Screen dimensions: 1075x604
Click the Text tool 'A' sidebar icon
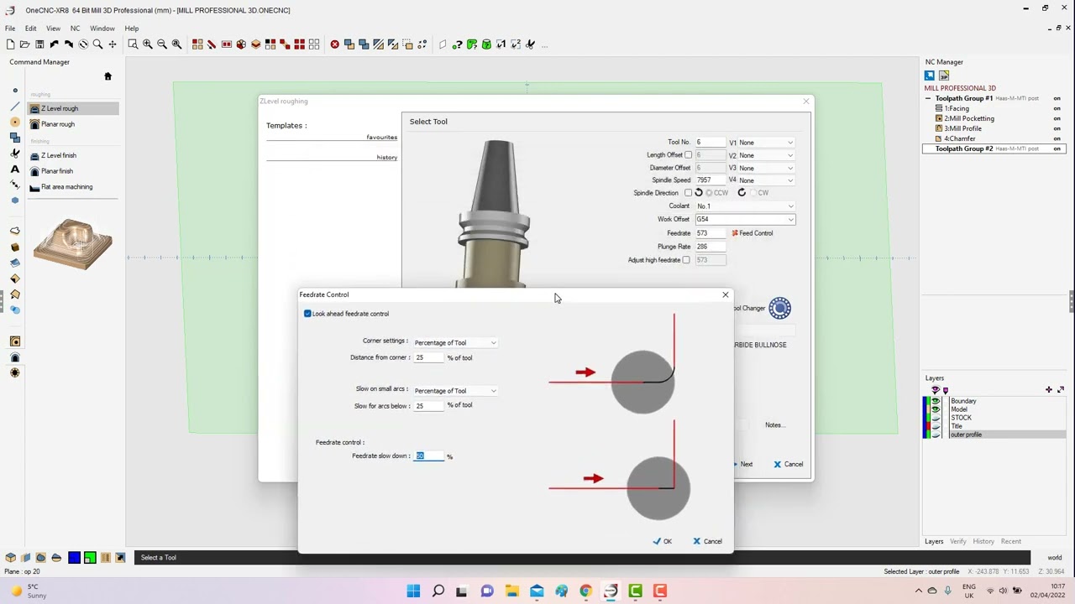click(x=15, y=169)
